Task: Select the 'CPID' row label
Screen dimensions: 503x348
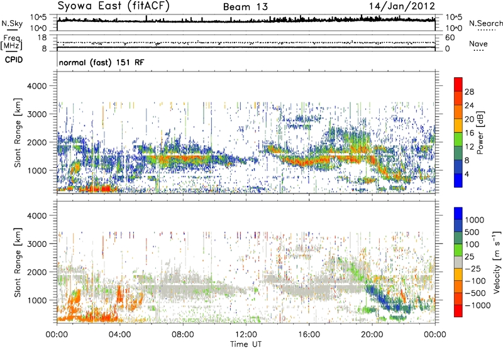Action: [14, 60]
